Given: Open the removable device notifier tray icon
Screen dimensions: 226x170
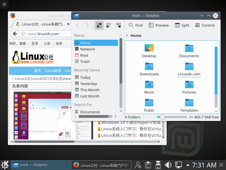Looking at the screenshot, I should pyautogui.click(x=158, y=165).
